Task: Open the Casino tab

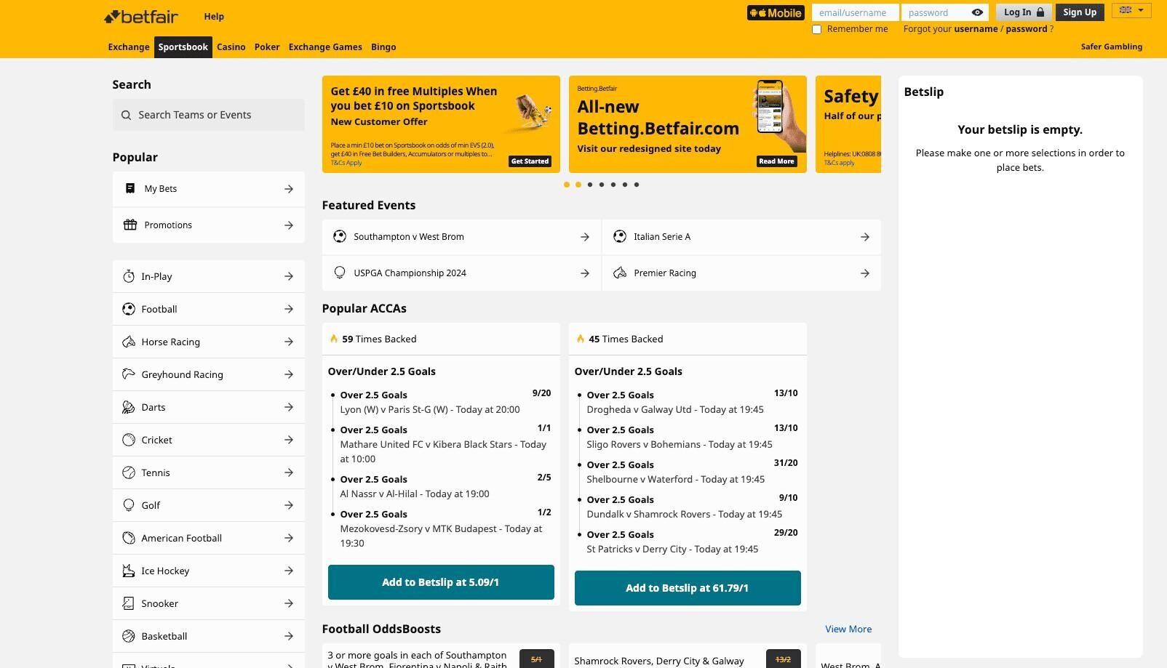Action: coord(231,47)
